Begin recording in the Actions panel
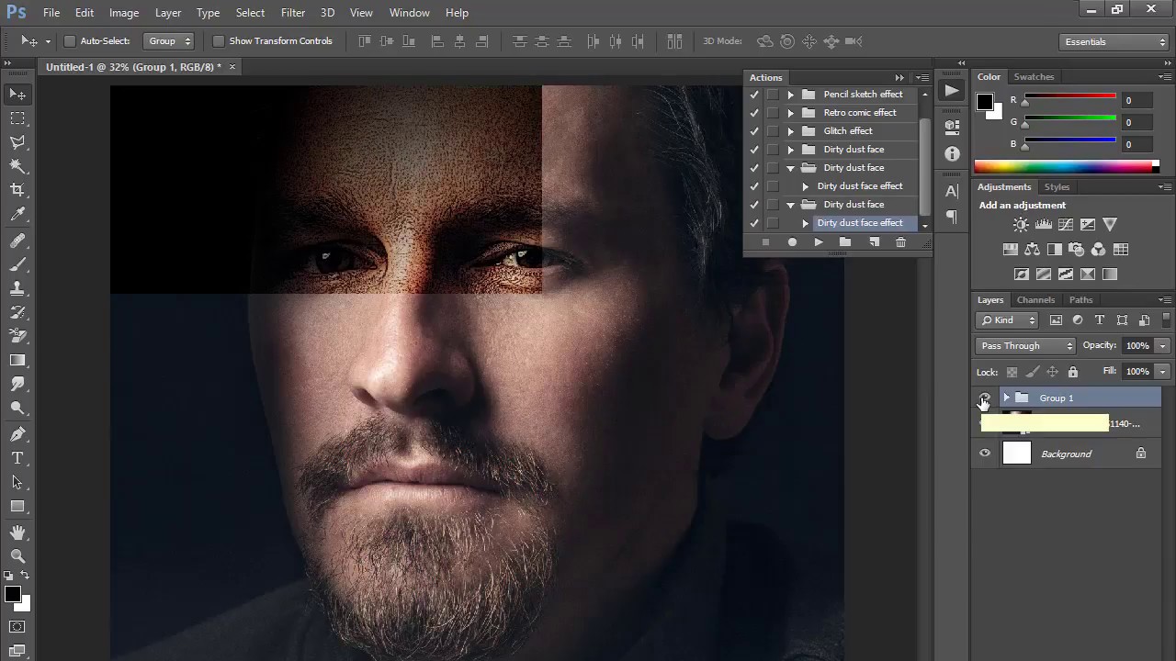The image size is (1176, 661). click(x=792, y=242)
